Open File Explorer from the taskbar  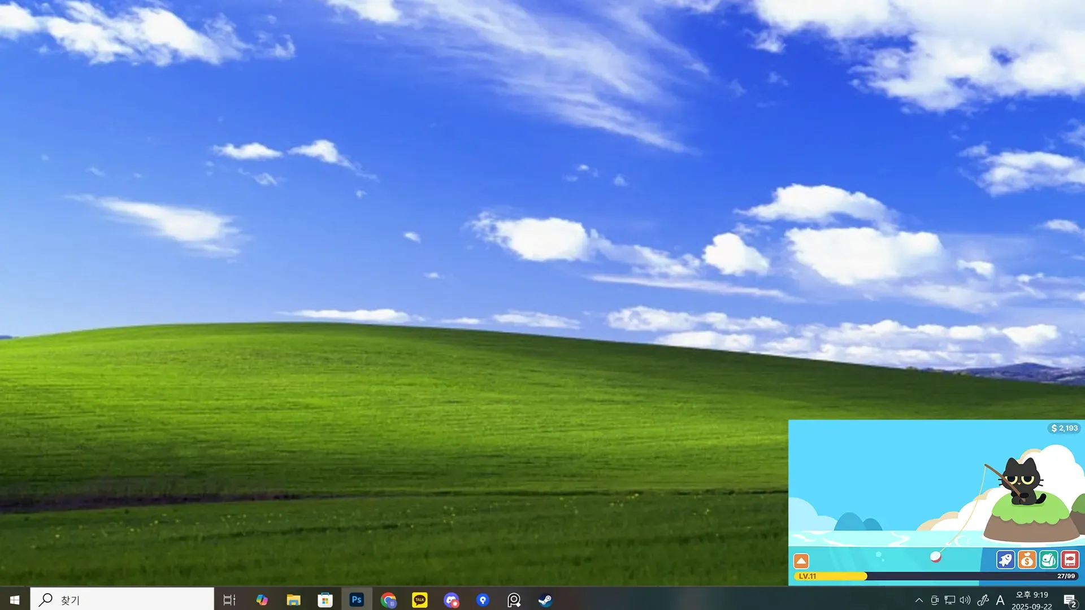tap(293, 600)
